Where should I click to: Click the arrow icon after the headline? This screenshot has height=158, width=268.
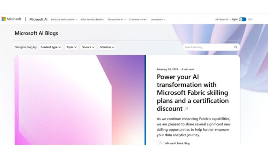186,109
